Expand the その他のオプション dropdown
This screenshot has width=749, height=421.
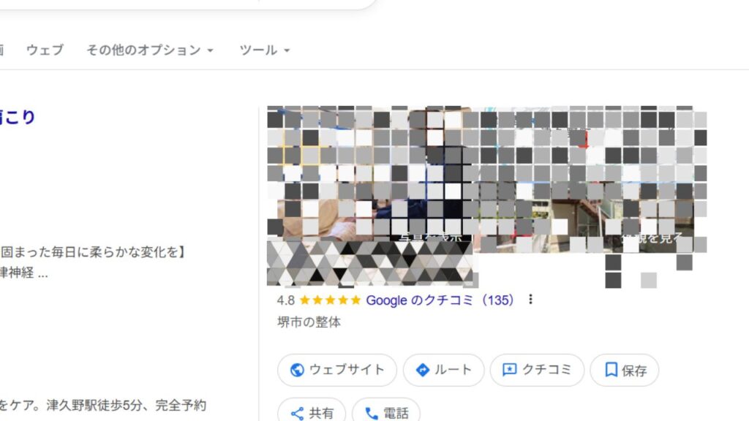click(149, 50)
